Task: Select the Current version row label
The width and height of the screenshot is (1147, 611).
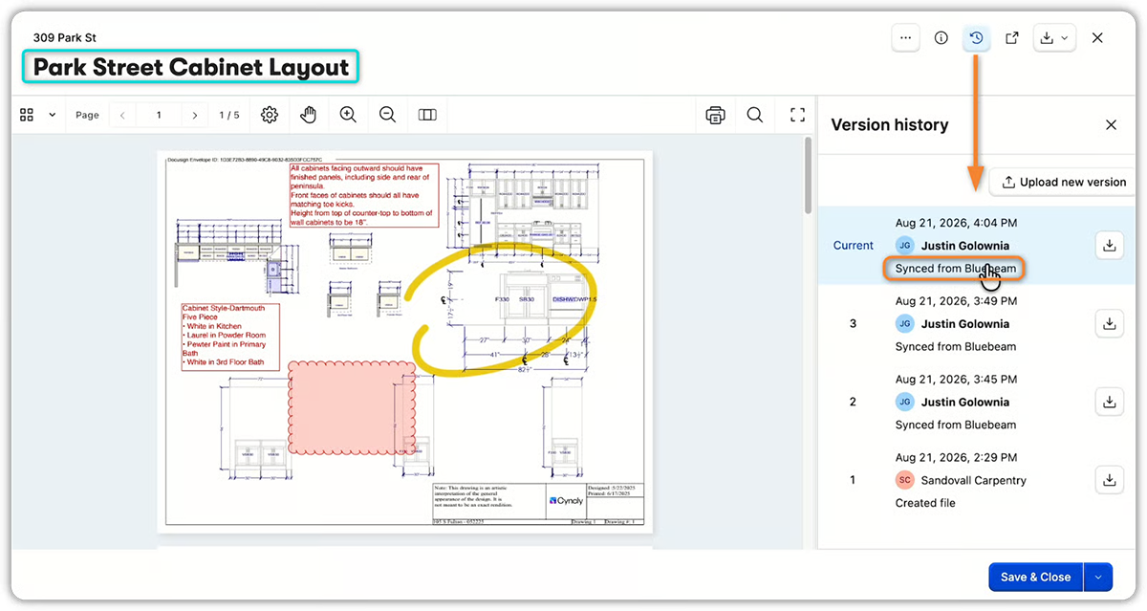Action: (854, 246)
